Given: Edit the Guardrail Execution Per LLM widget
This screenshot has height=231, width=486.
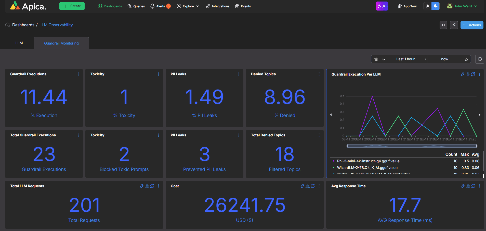Looking at the screenshot, I should [463, 74].
